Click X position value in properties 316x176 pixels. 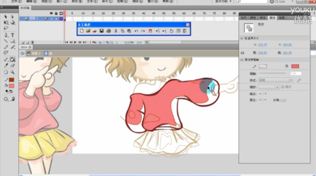262,45
